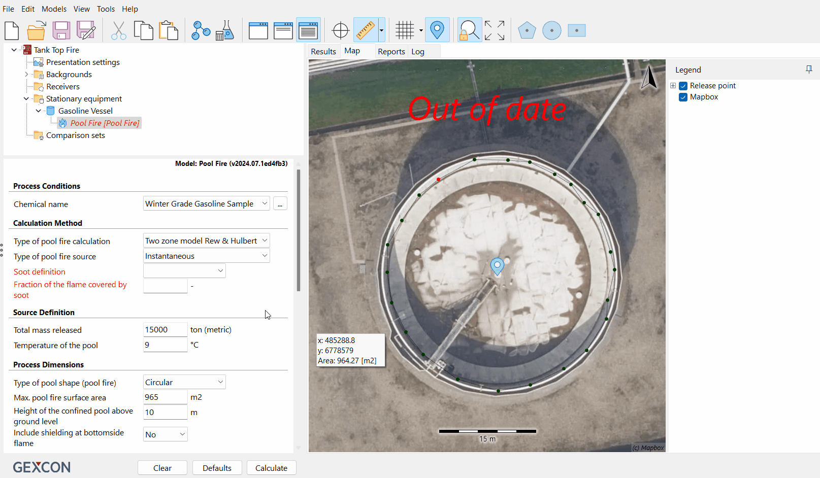This screenshot has height=478, width=820.
Task: Uncheck the Release point legend checkbox
Action: 683,86
